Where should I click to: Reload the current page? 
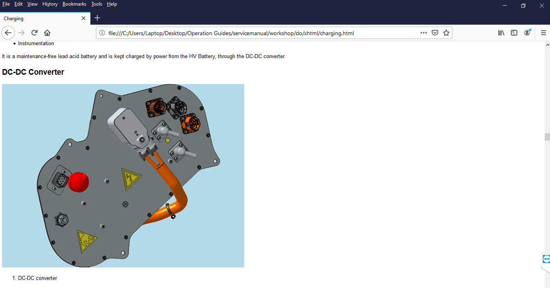coord(35,33)
